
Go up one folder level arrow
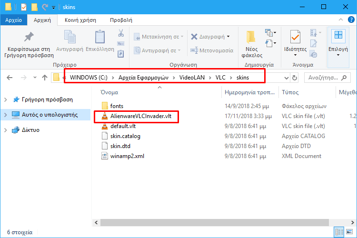[45, 78]
